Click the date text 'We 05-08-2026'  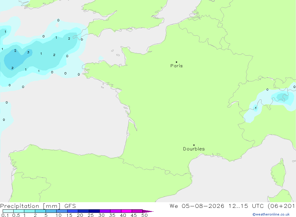pyautogui.click(x=197, y=206)
